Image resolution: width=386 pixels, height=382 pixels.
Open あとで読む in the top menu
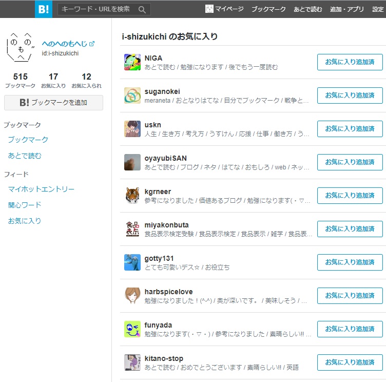click(307, 9)
